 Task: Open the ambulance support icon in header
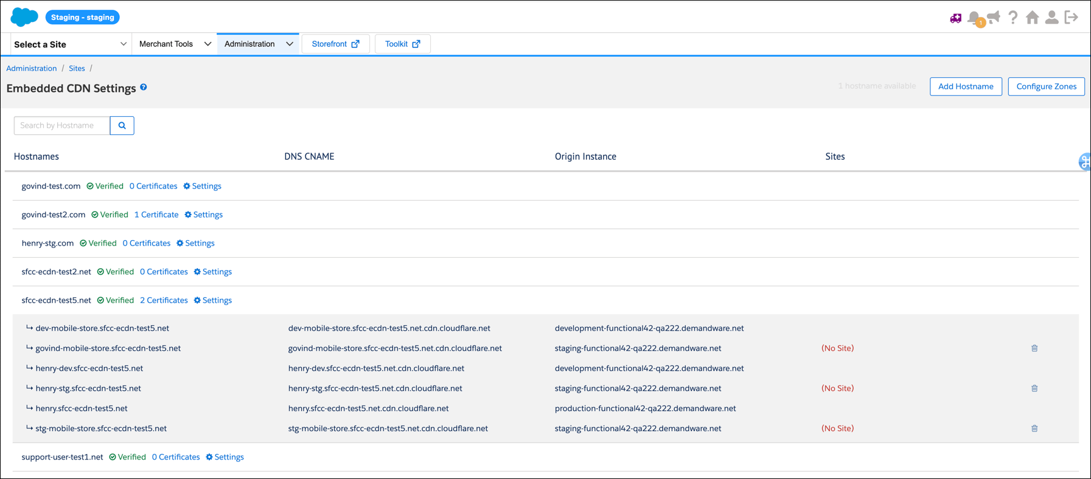[955, 18]
